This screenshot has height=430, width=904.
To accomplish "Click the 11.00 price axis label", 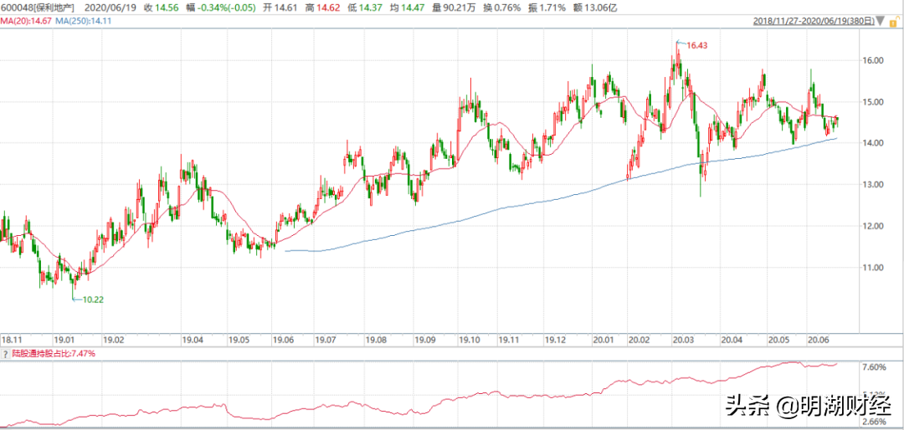I will tap(873, 268).
